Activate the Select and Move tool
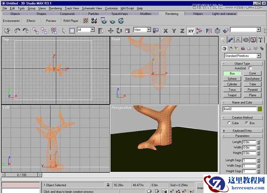The height and width of the screenshot is (193, 267). pyautogui.click(x=111, y=31)
